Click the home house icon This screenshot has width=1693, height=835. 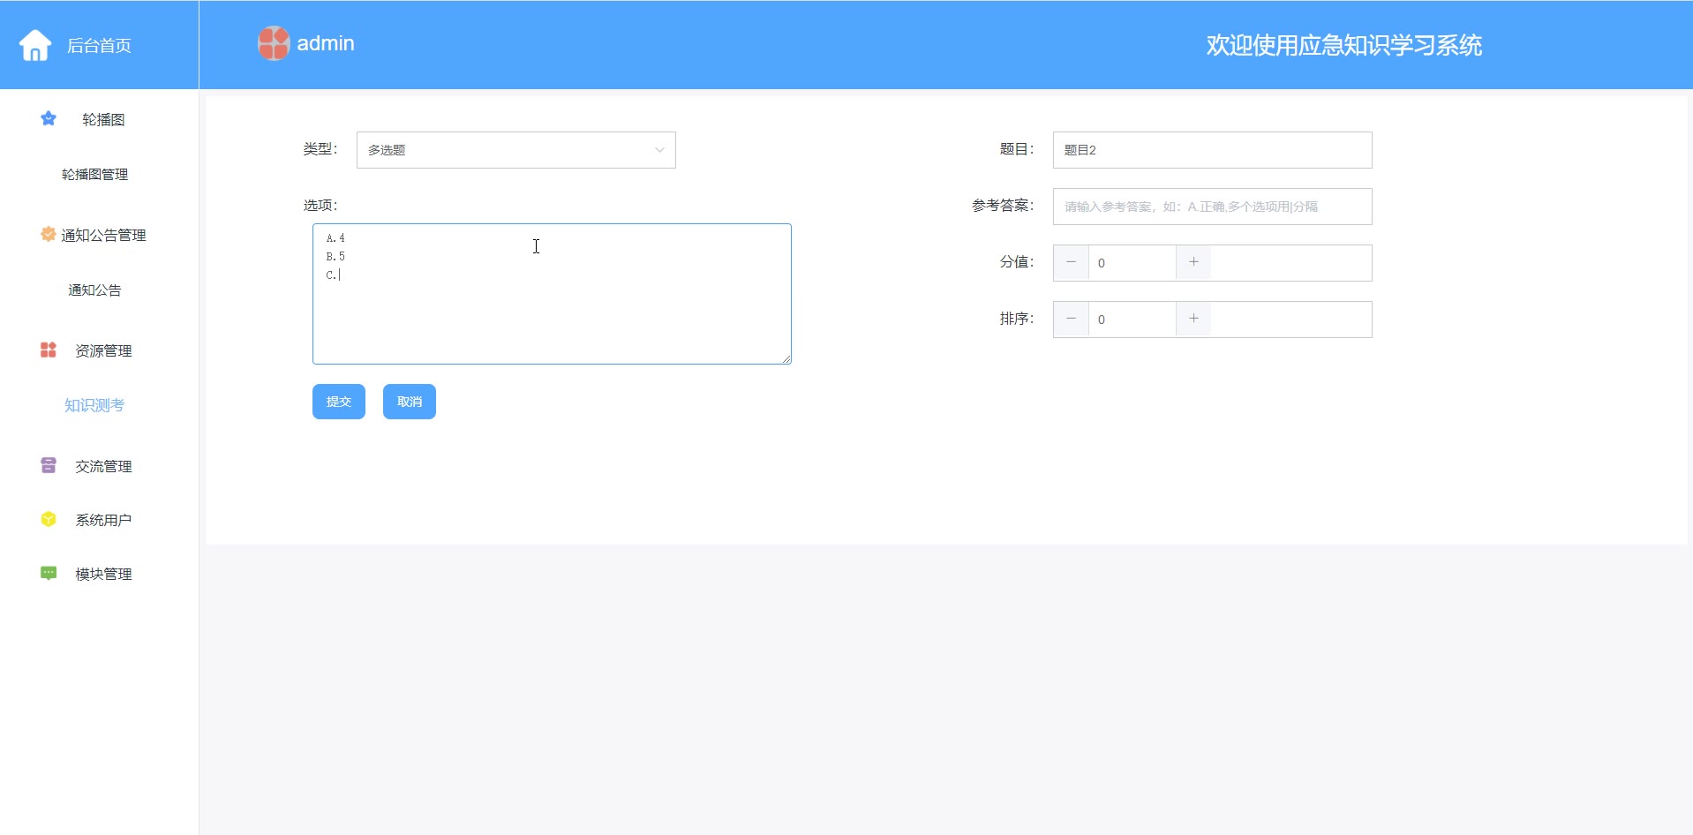pos(35,45)
